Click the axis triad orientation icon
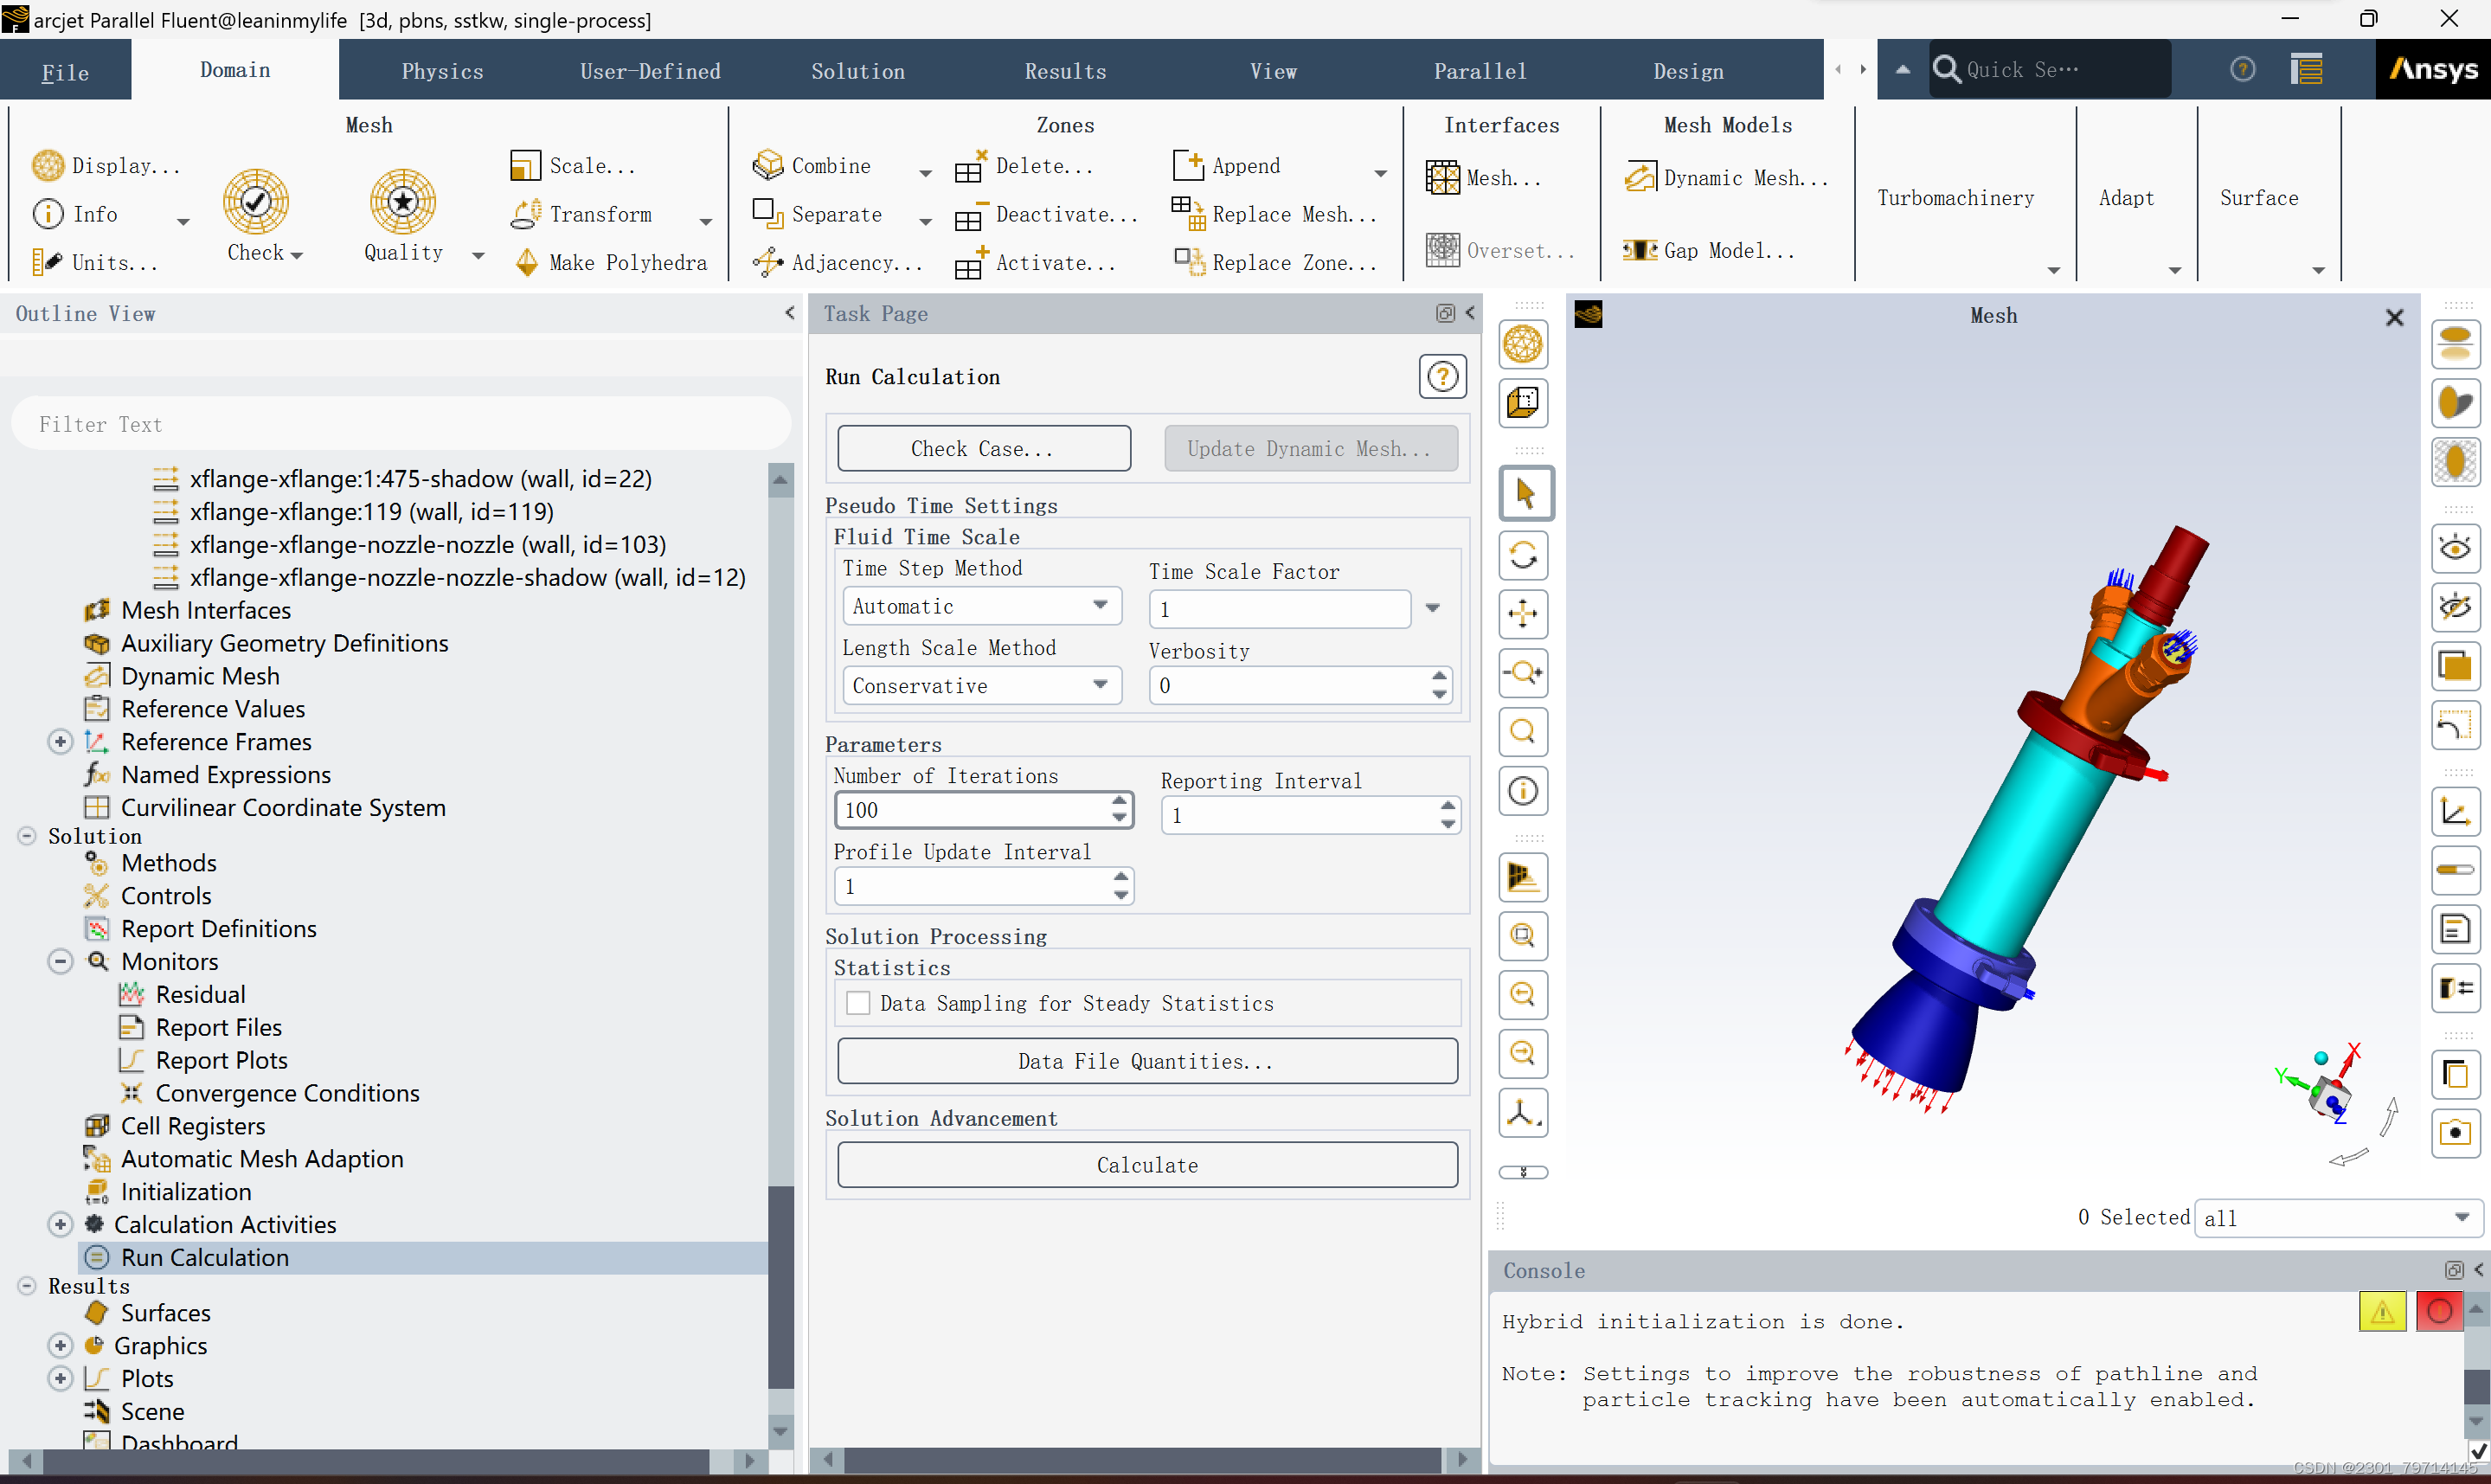The height and width of the screenshot is (1484, 2491). 1523,1112
